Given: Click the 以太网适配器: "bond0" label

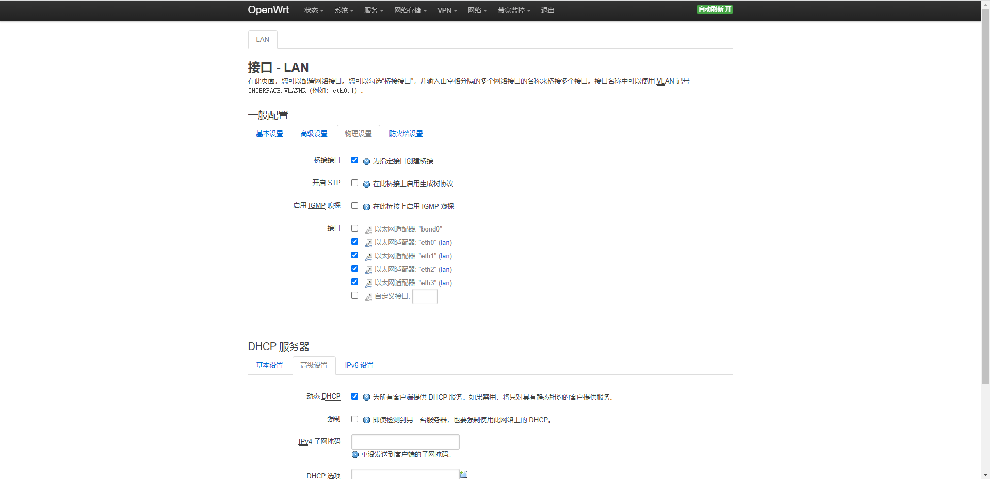Looking at the screenshot, I should [x=408, y=229].
